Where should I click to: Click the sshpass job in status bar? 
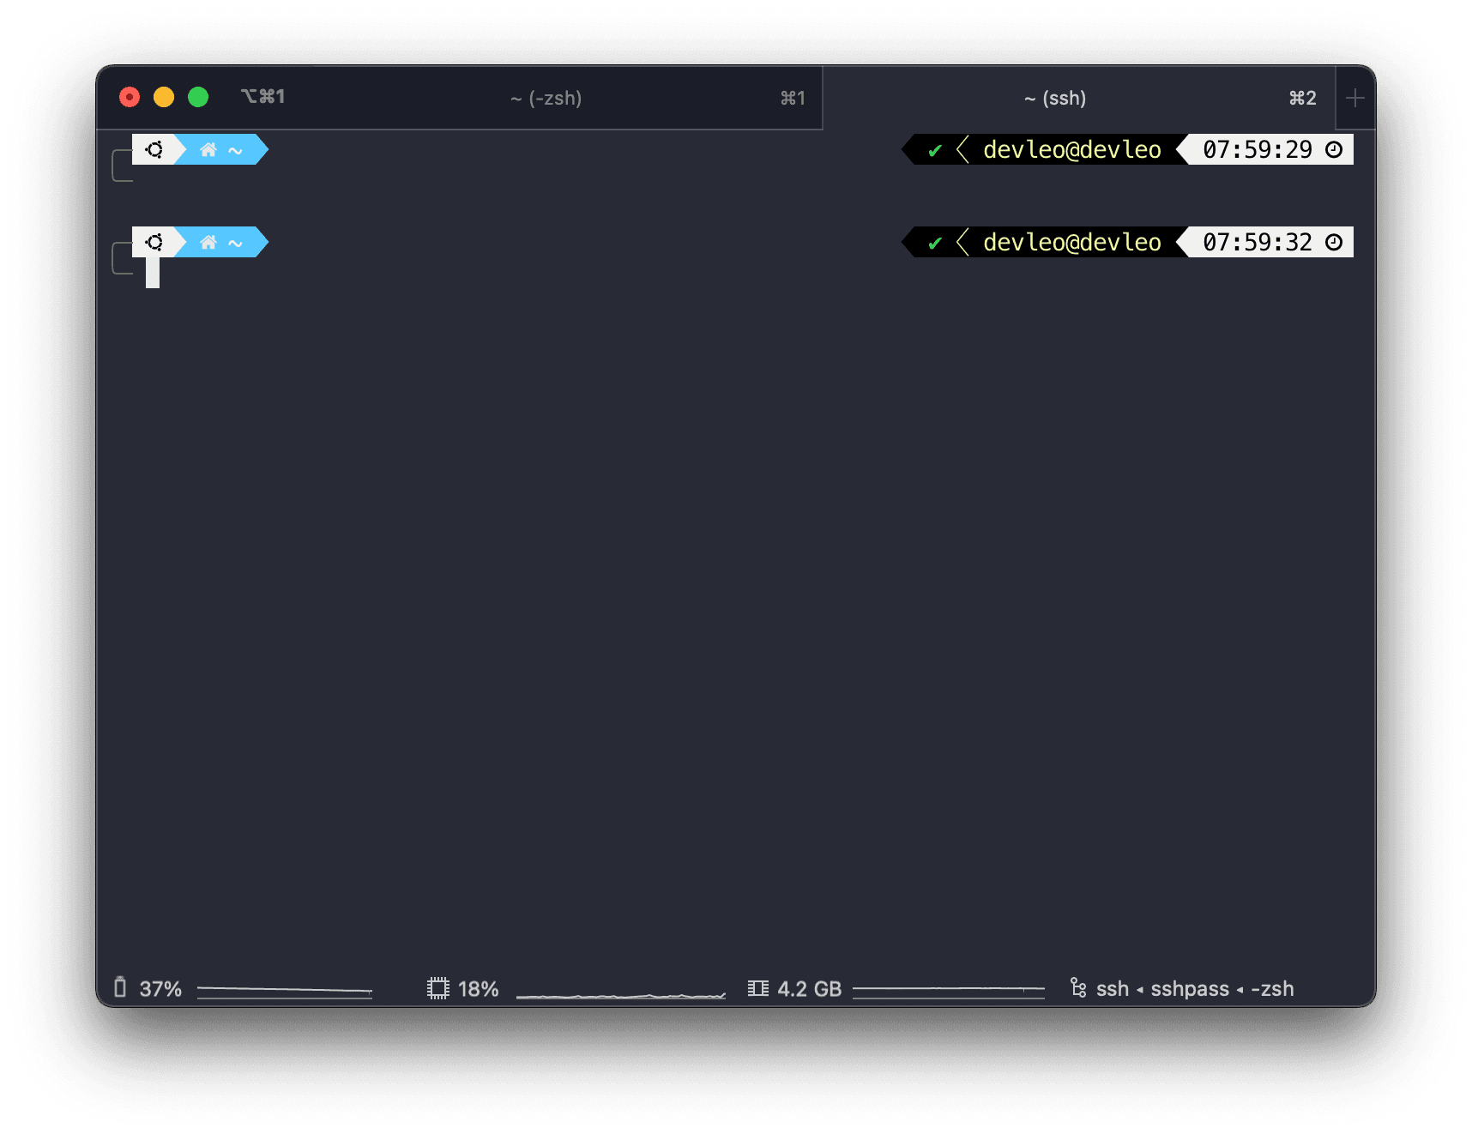click(1190, 989)
